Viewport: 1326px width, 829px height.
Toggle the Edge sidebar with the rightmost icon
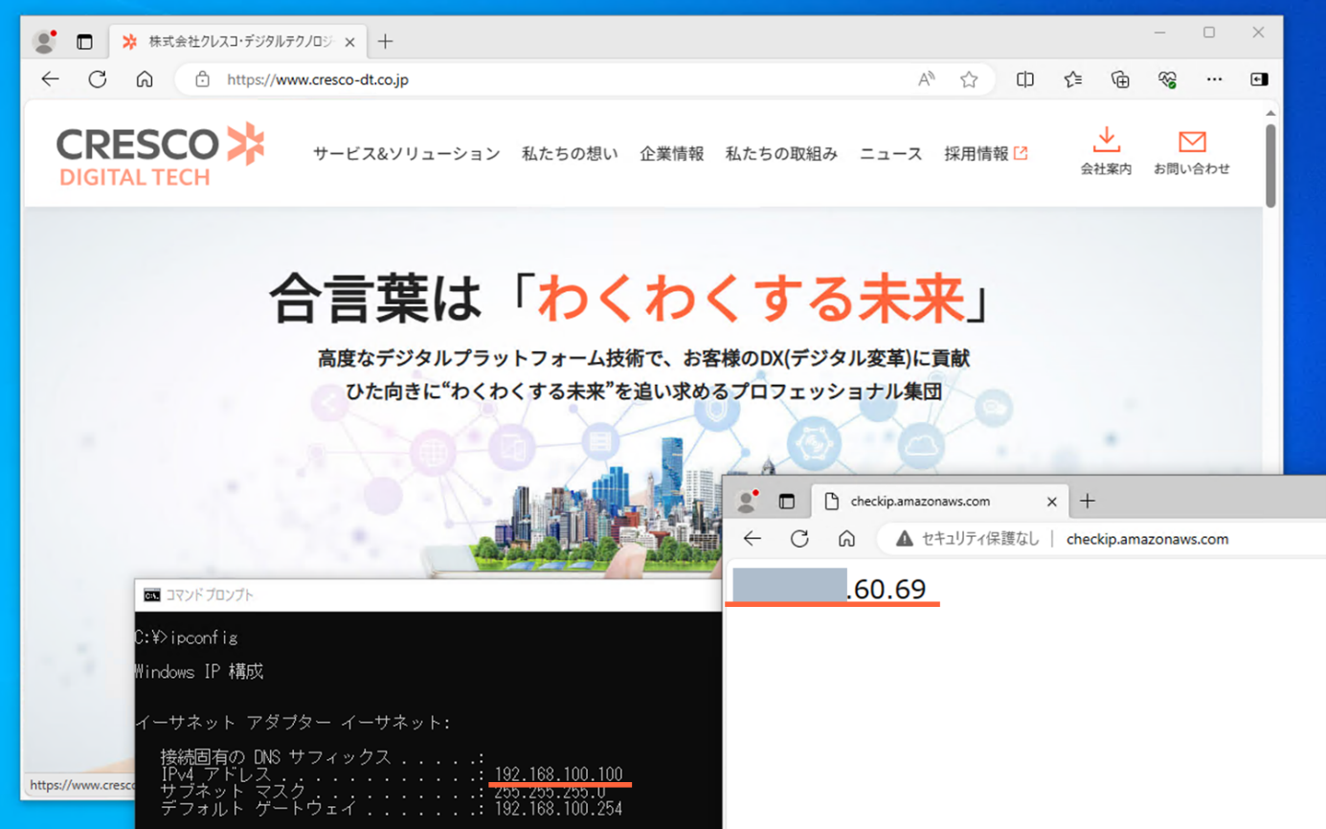coord(1259,79)
